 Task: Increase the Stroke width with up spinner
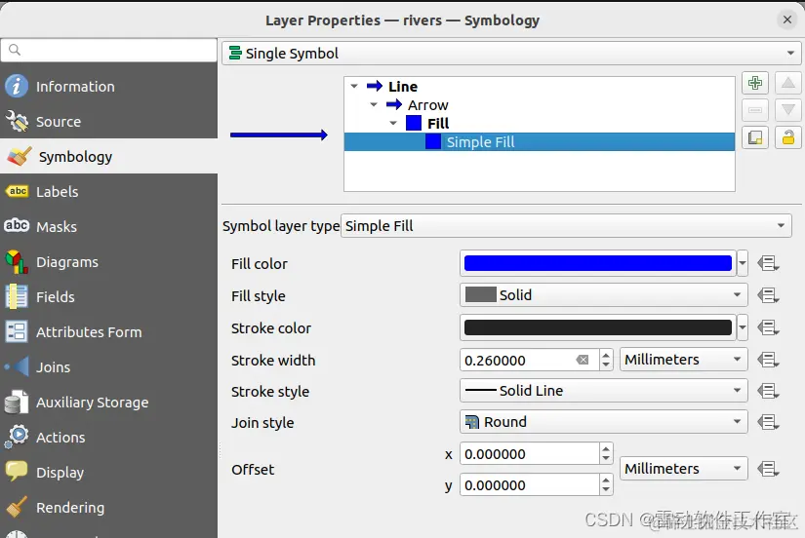[x=606, y=355]
